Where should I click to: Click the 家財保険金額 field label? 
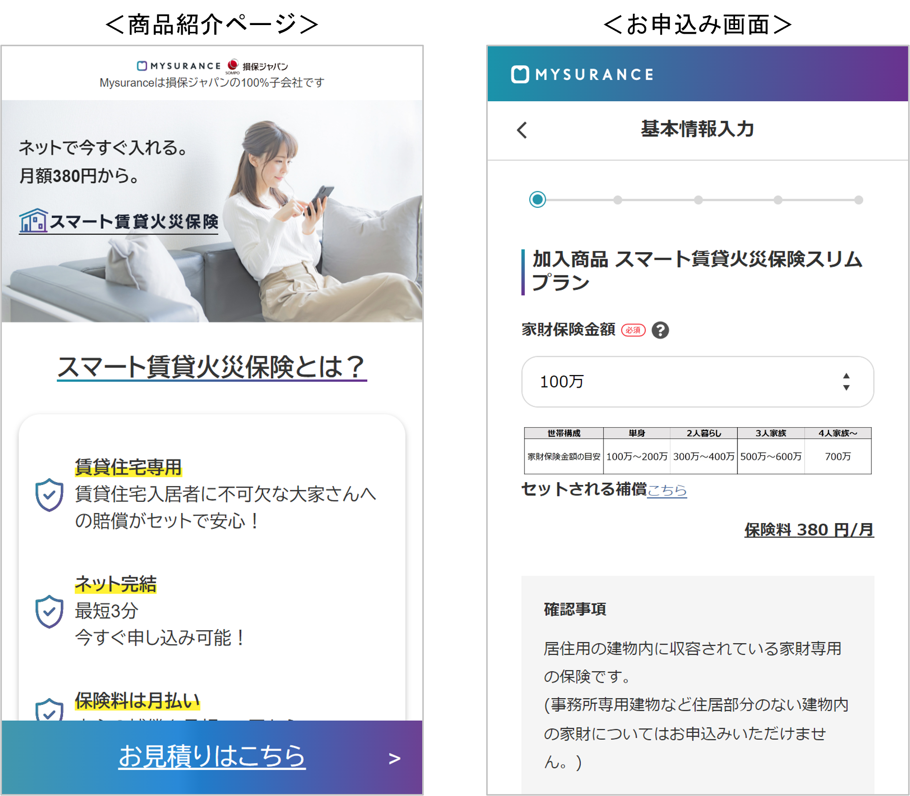pyautogui.click(x=569, y=330)
